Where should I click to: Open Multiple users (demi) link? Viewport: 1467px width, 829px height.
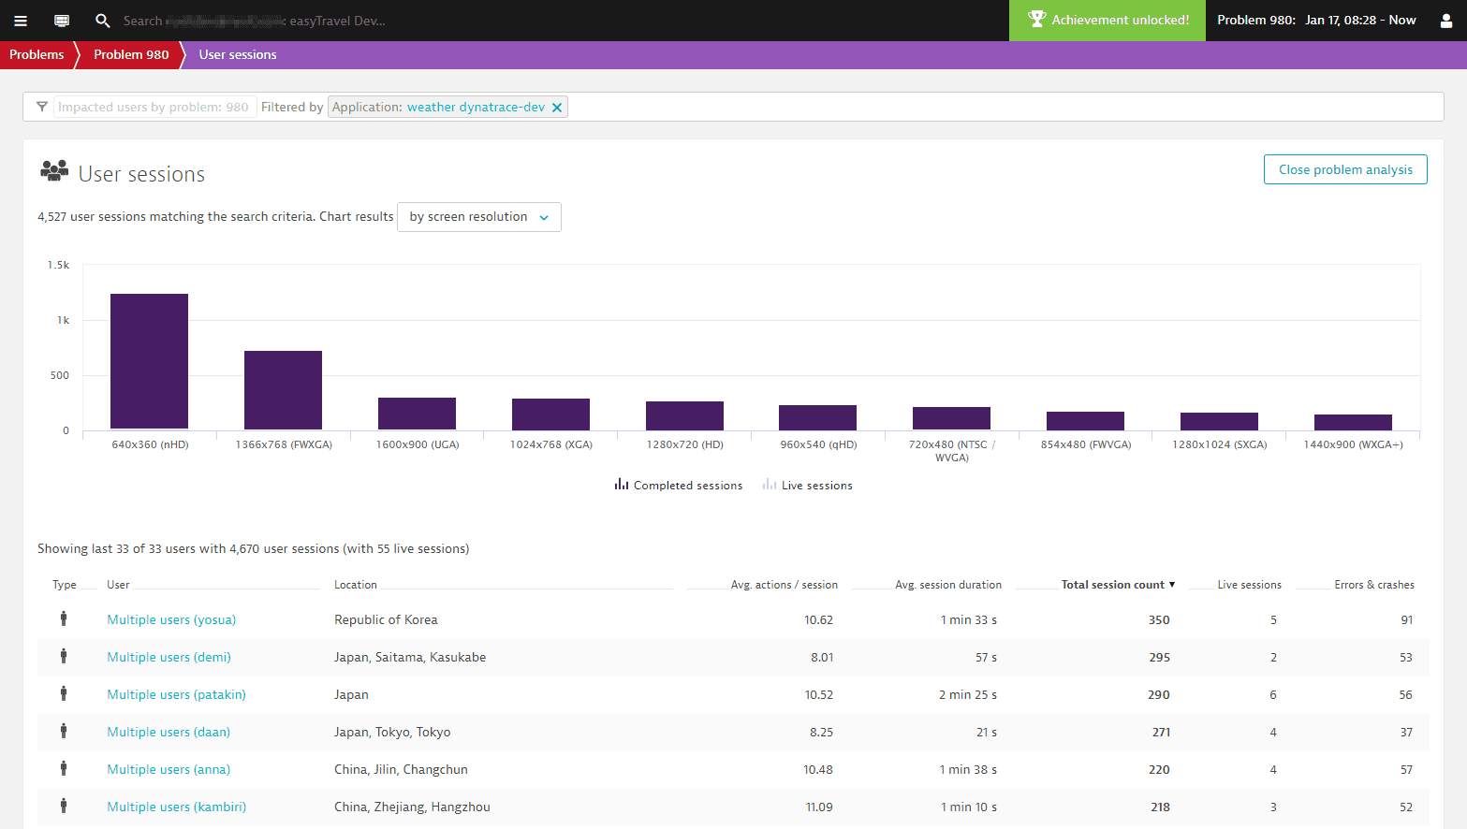pyautogui.click(x=169, y=657)
